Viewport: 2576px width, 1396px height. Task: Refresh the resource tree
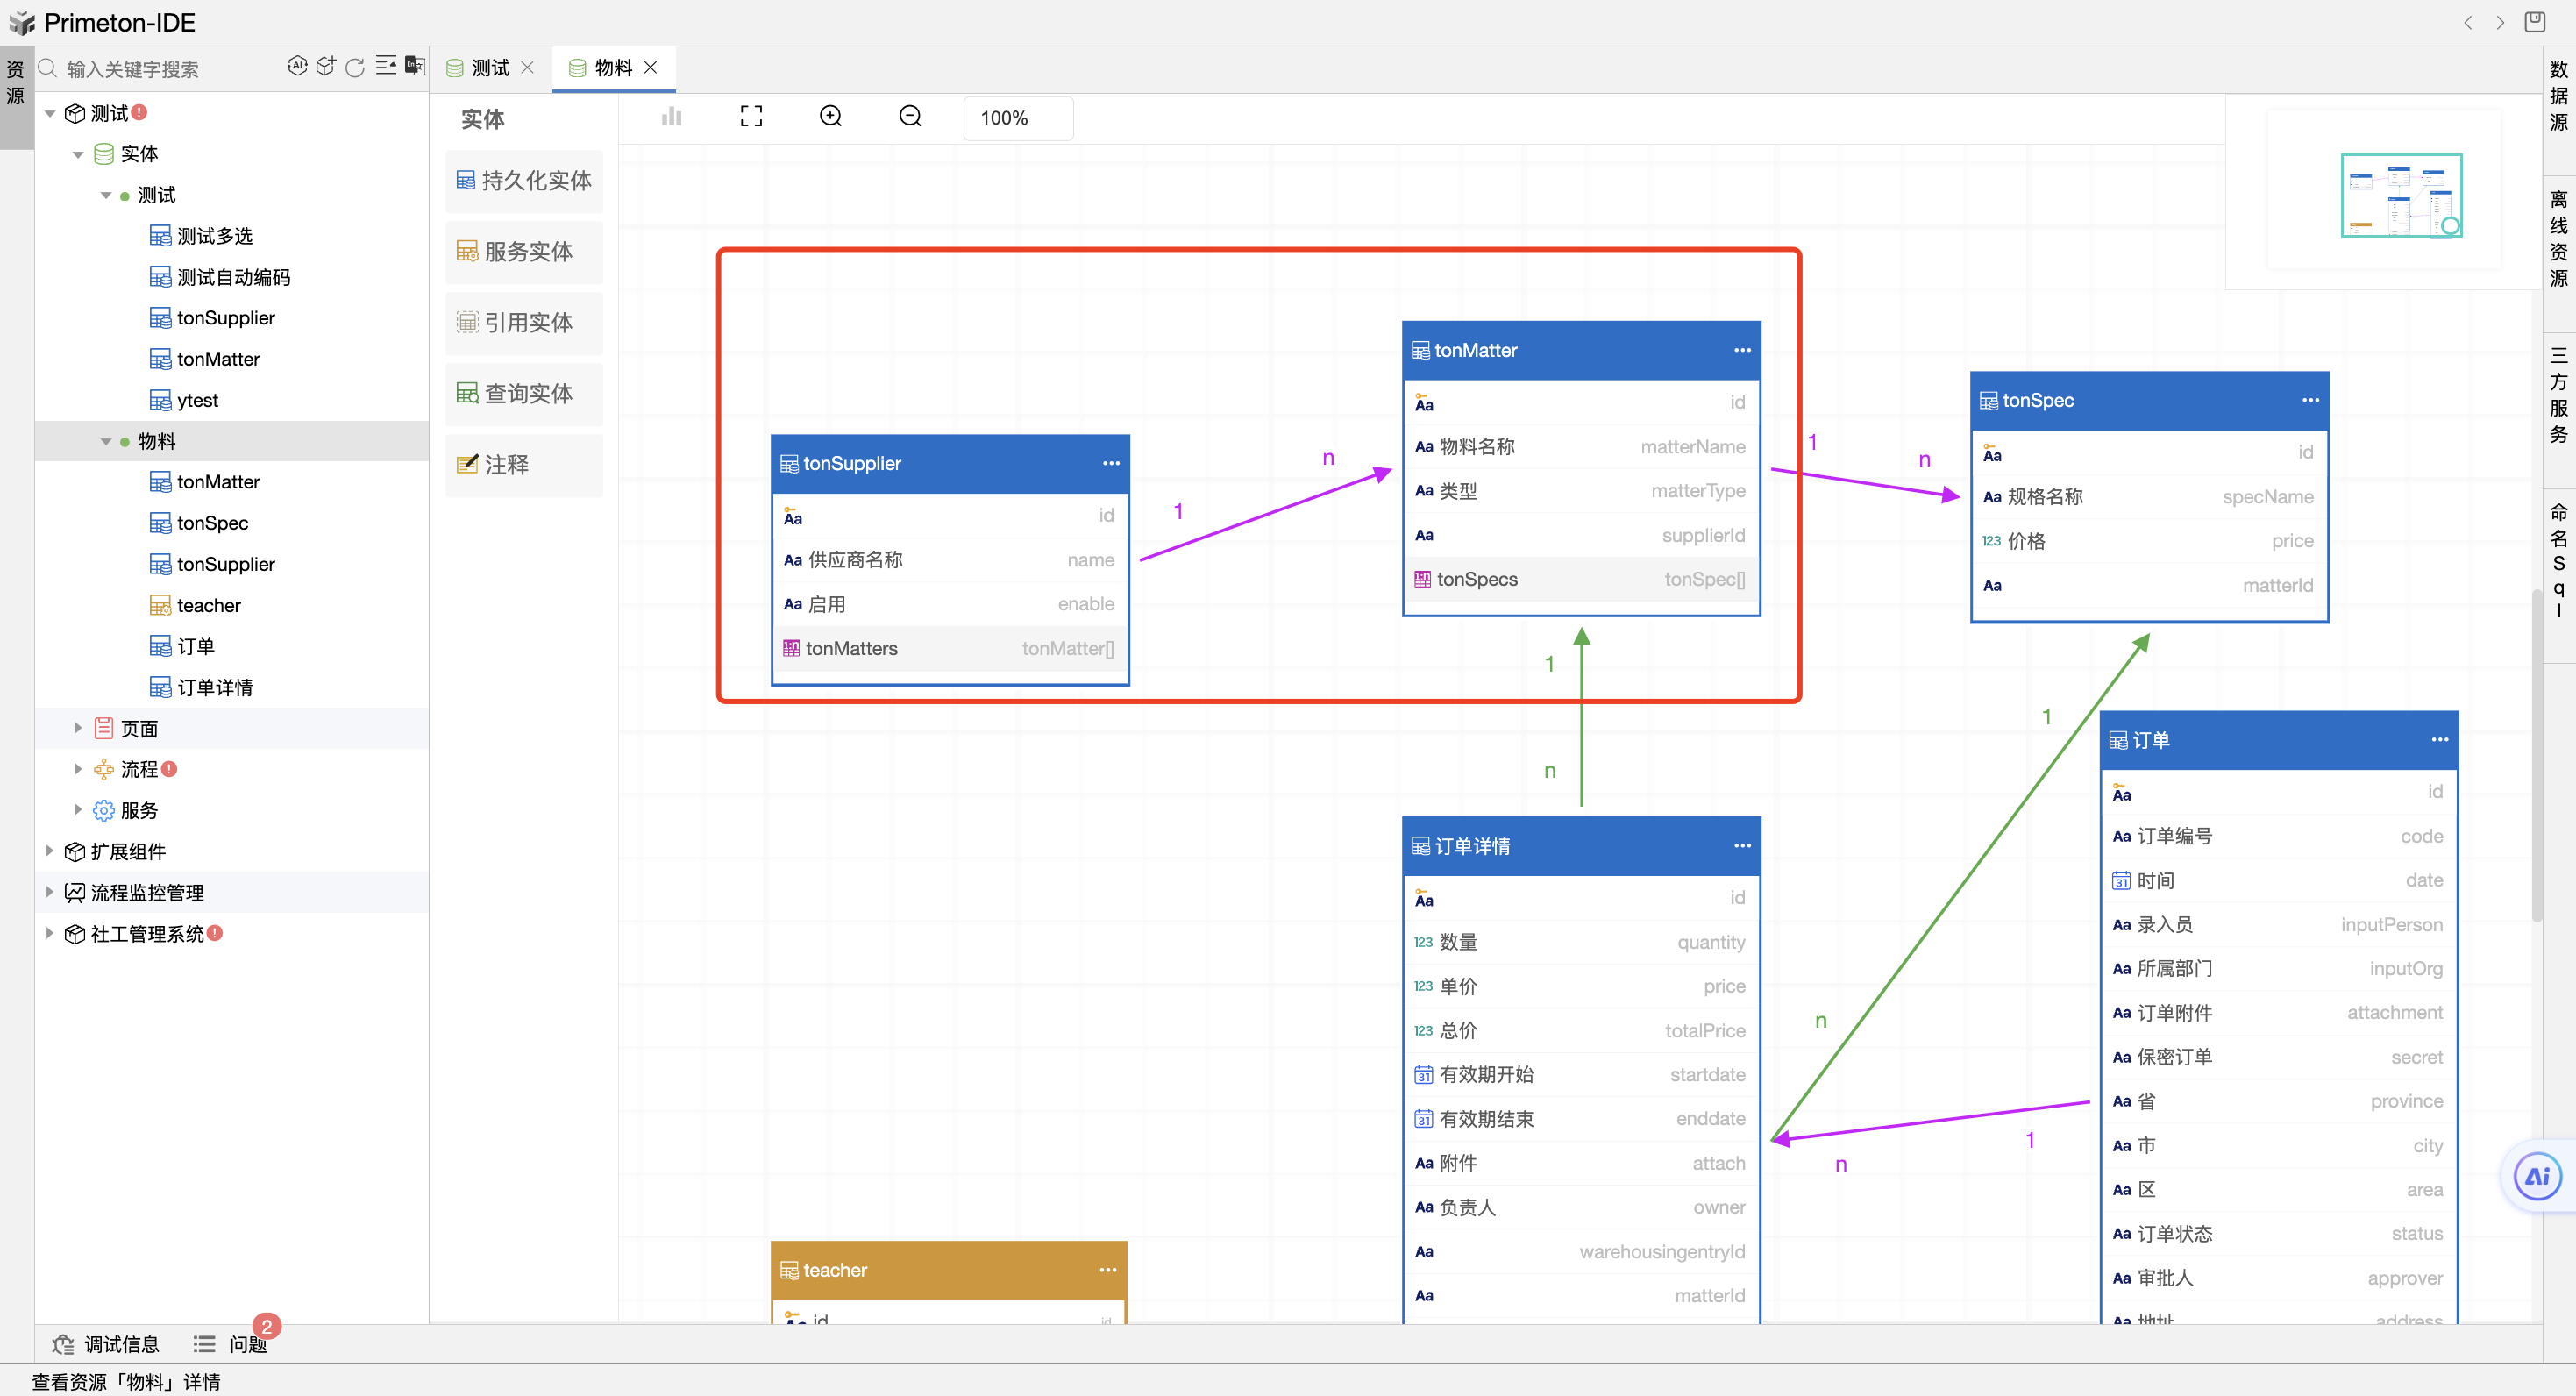click(355, 67)
